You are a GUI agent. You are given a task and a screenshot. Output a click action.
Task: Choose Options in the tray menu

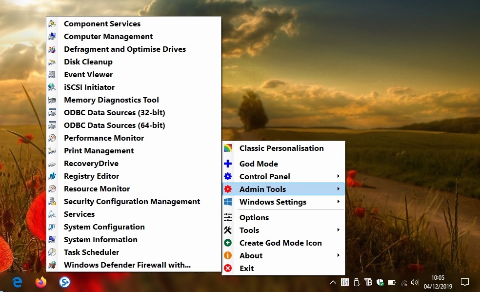coord(283,218)
